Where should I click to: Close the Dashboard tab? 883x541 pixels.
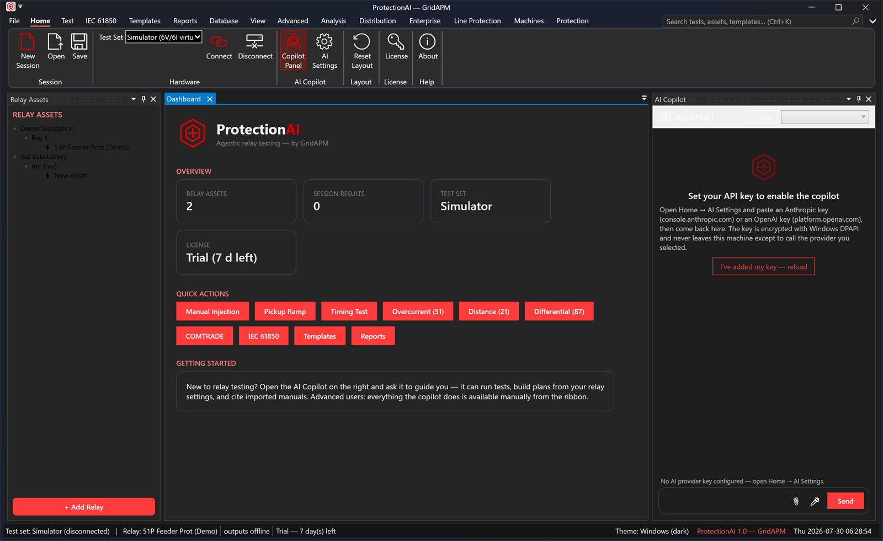tap(210, 99)
